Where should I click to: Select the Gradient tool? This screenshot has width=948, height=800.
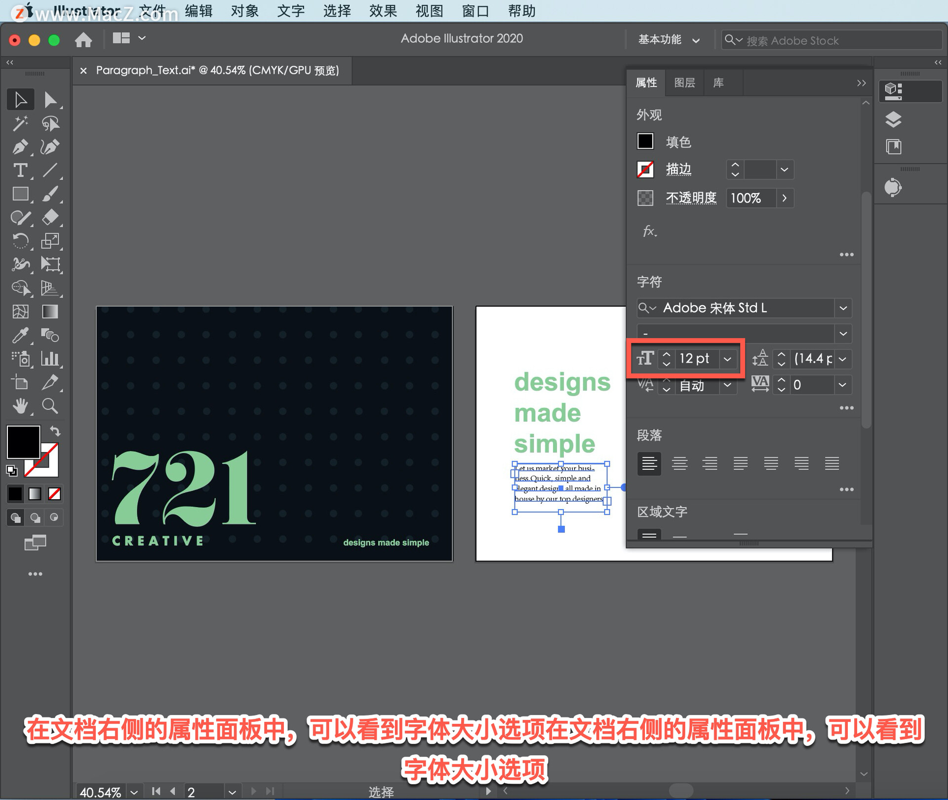[x=50, y=312]
